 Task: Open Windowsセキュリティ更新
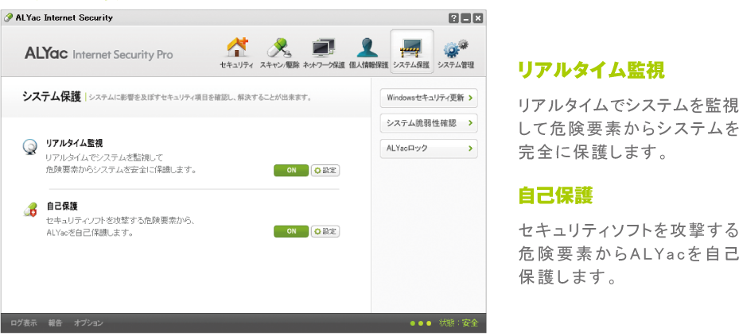click(429, 98)
